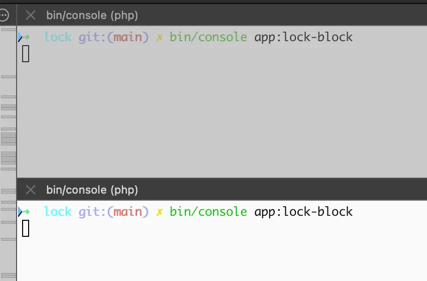Select the upper pane title 'bin/console (php)'
427x281 pixels.
pyautogui.click(x=92, y=15)
